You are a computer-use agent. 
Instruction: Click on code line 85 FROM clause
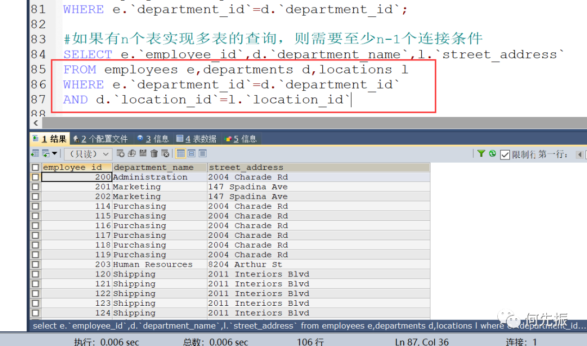(x=235, y=70)
